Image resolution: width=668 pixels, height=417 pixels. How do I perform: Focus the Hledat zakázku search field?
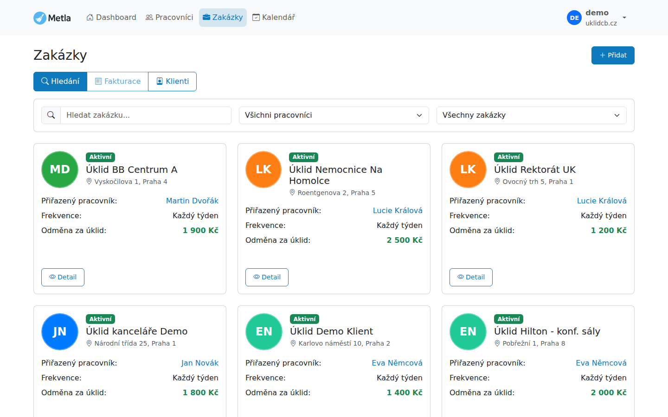[x=146, y=115]
